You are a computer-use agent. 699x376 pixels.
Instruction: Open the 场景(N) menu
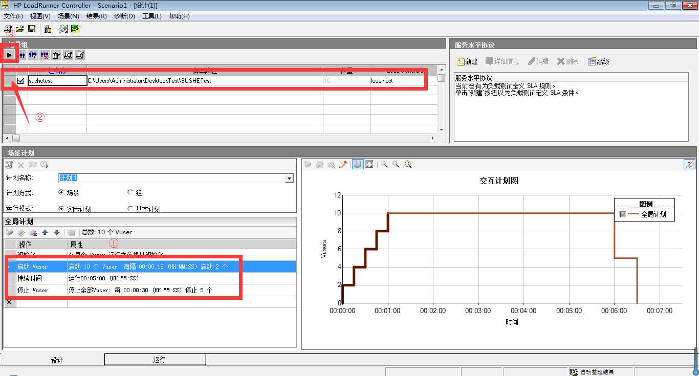coord(69,16)
